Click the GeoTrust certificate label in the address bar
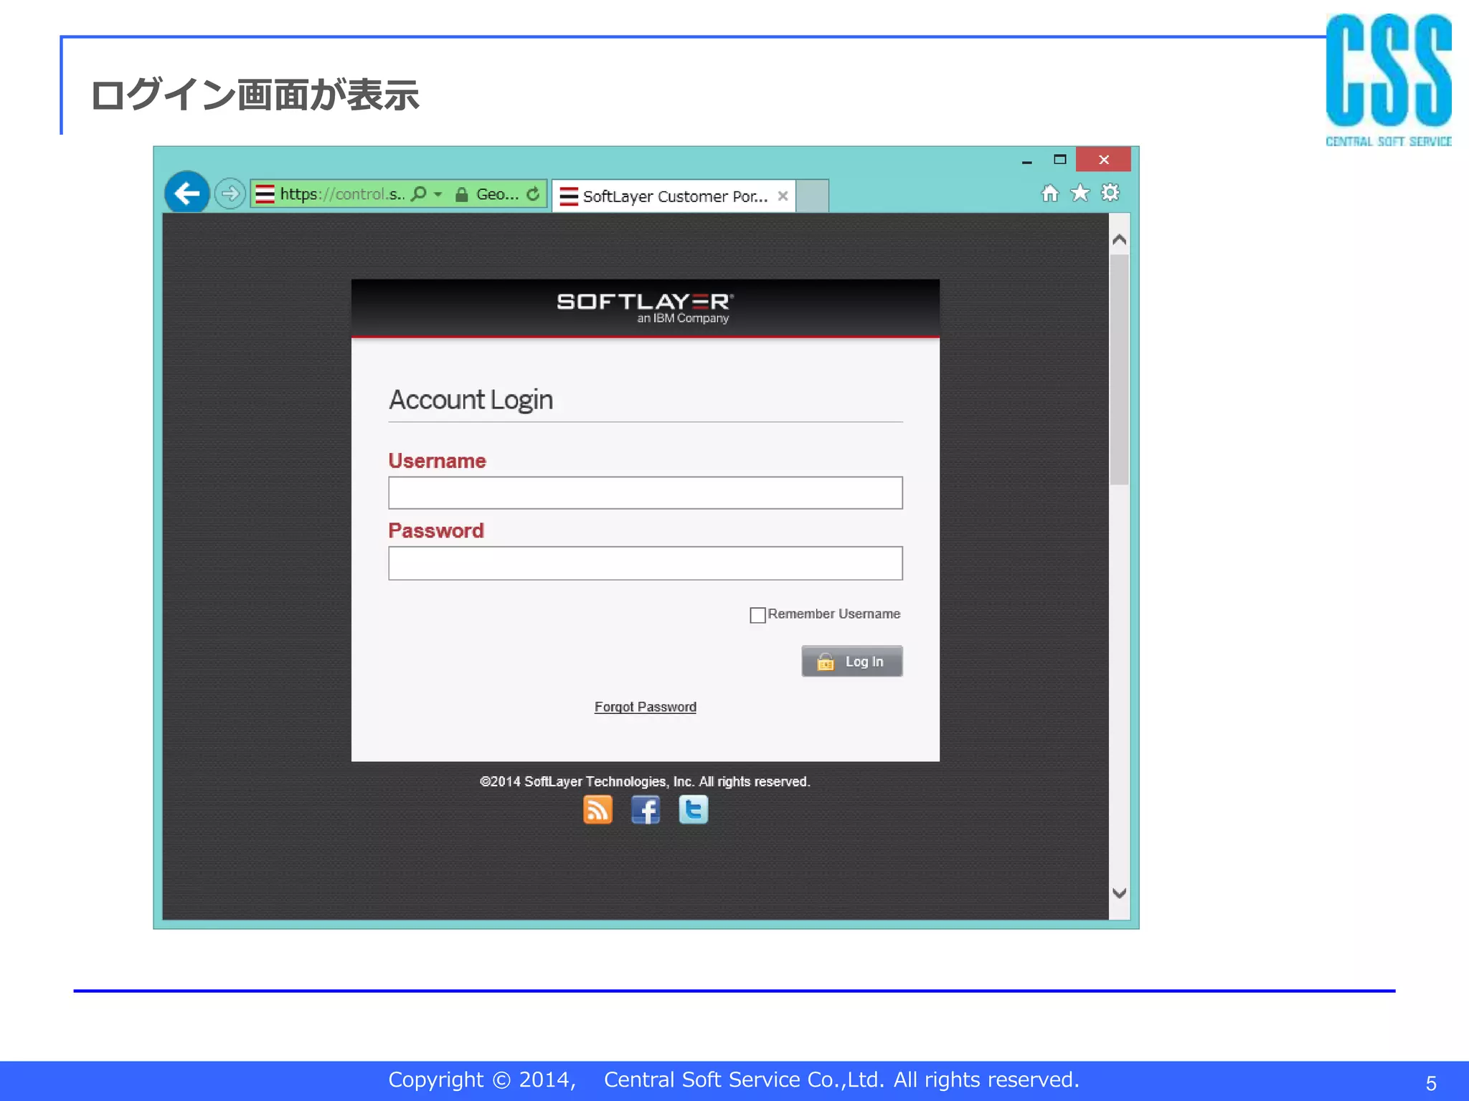 (497, 194)
